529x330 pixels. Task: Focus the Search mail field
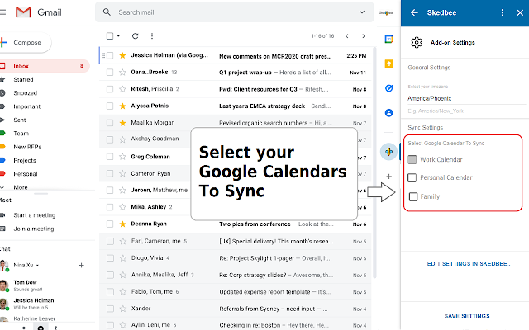[x=234, y=12]
